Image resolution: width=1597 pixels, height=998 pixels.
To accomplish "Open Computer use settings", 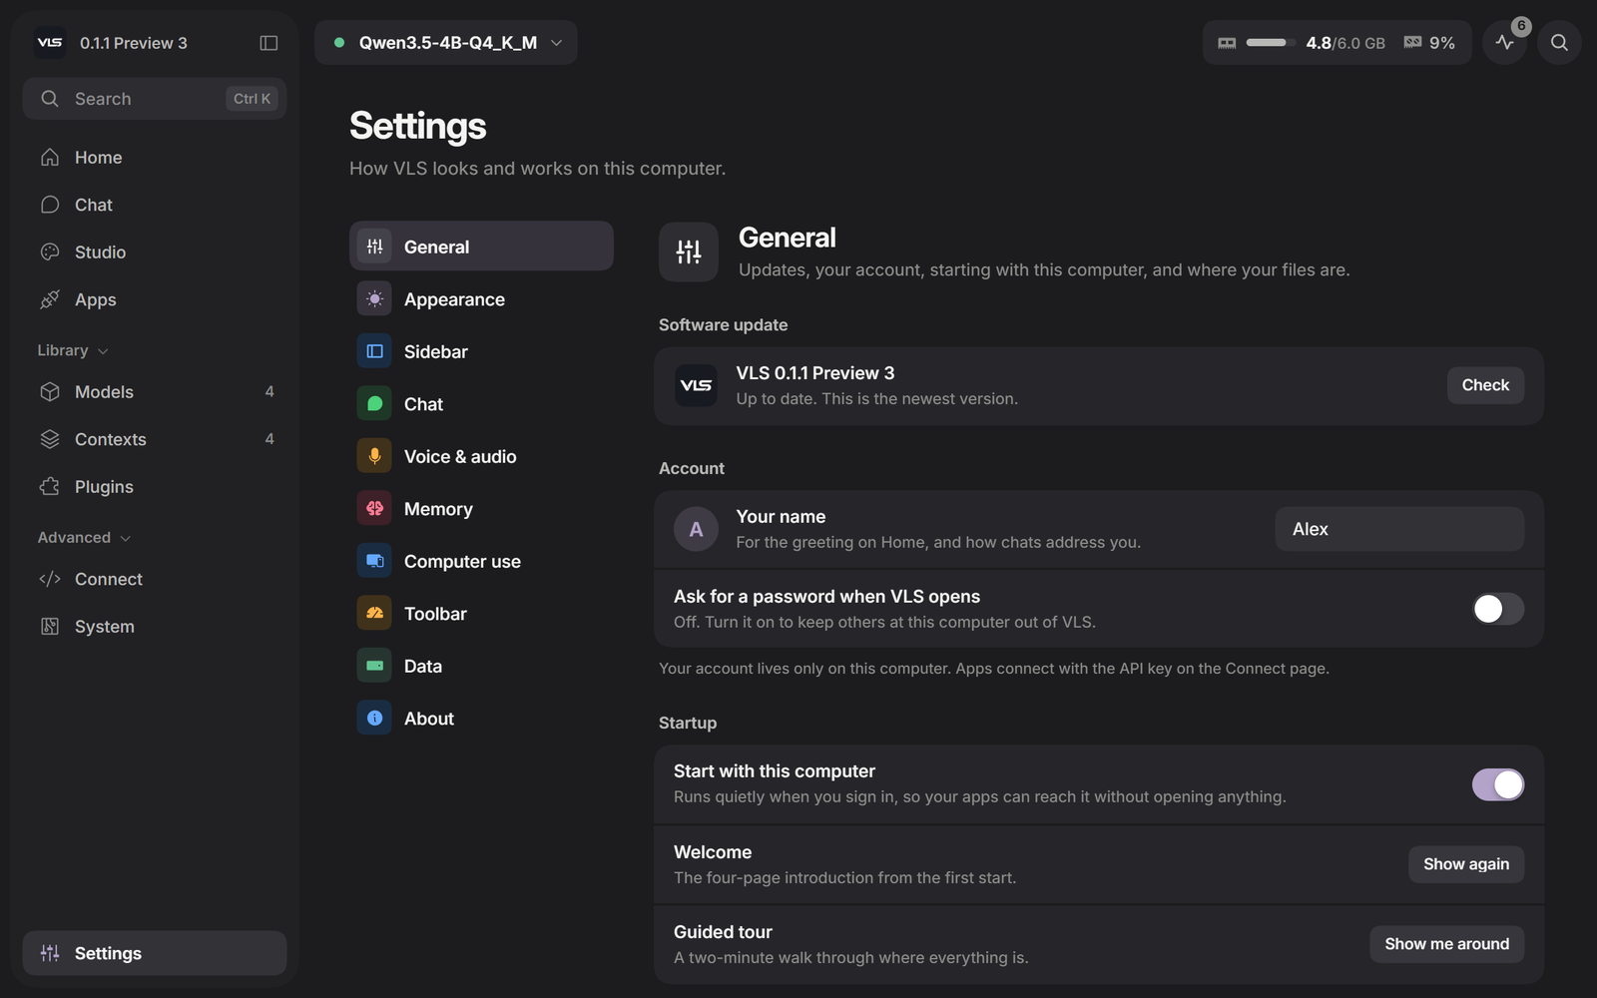I will [x=481, y=561].
